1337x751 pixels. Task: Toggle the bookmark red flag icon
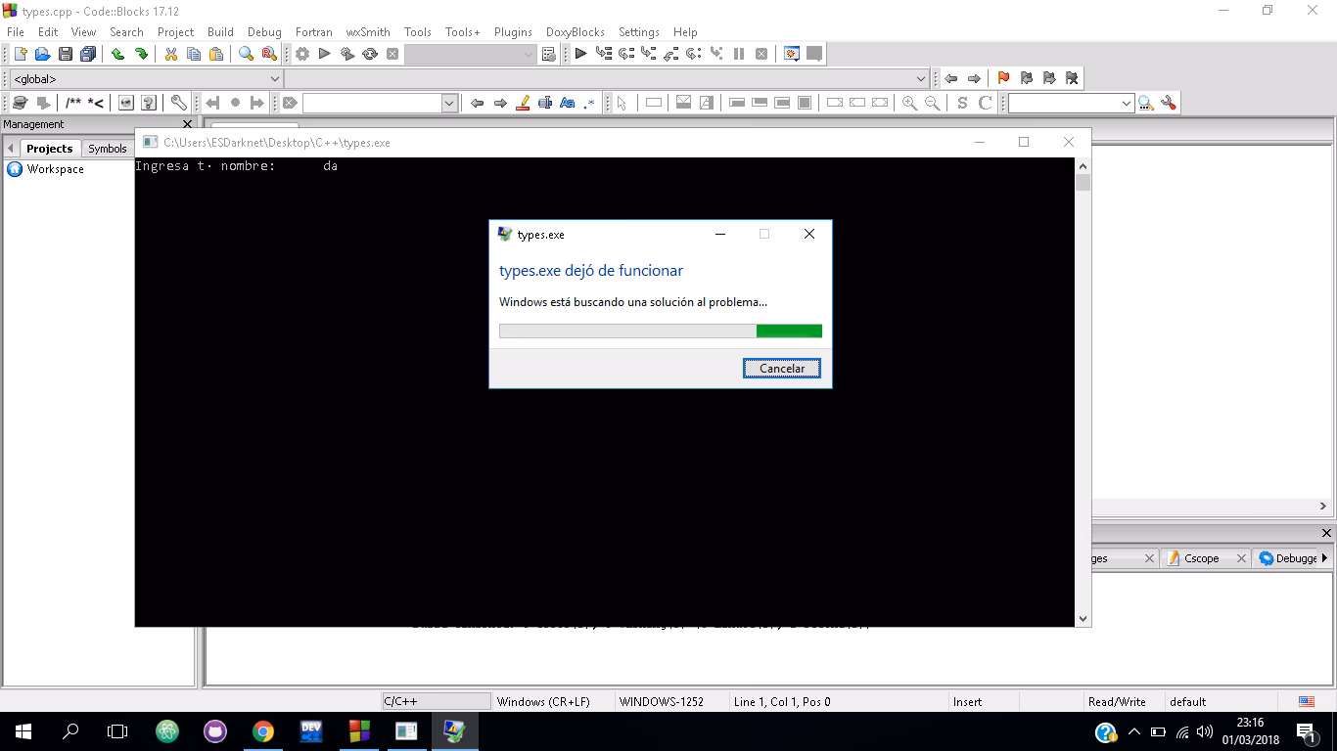click(1003, 78)
